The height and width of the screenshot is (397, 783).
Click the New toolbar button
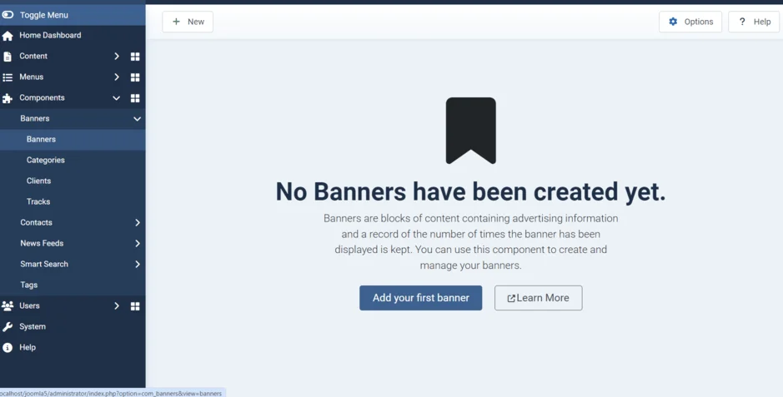tap(188, 22)
